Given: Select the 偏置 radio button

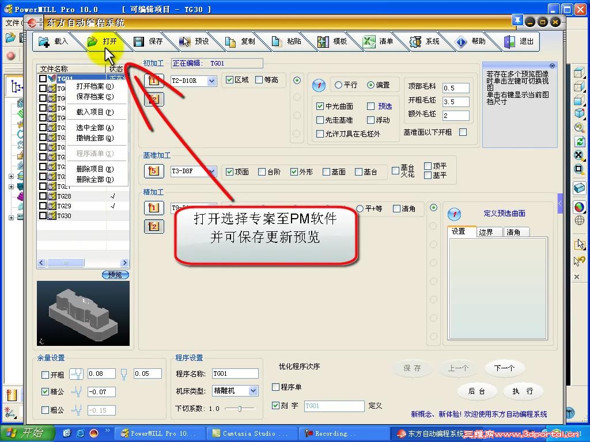Looking at the screenshot, I should click(x=370, y=85).
